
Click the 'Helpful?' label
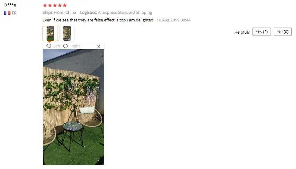pyautogui.click(x=242, y=32)
